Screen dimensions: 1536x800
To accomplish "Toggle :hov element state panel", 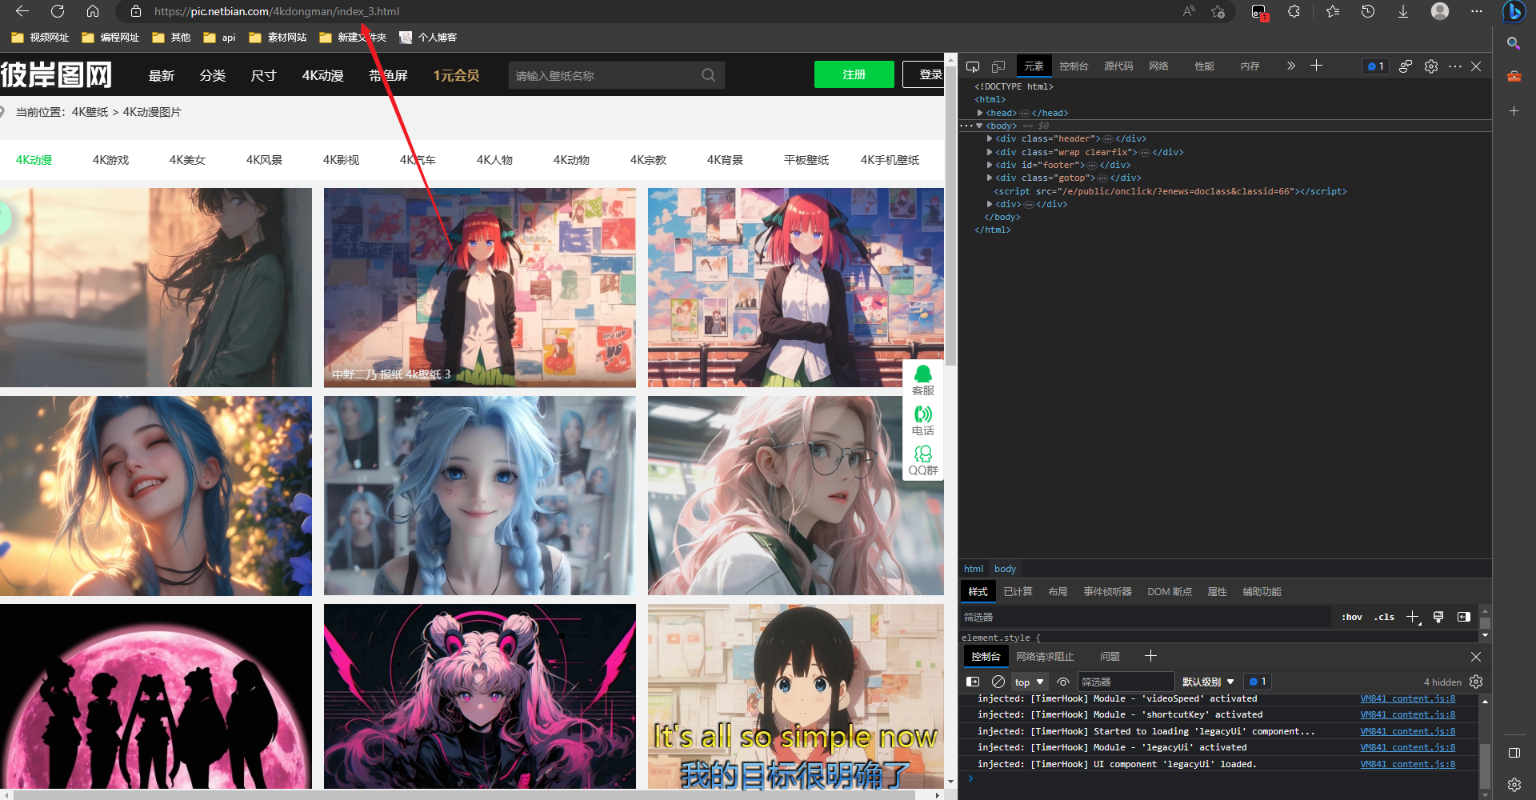I will click(x=1352, y=617).
